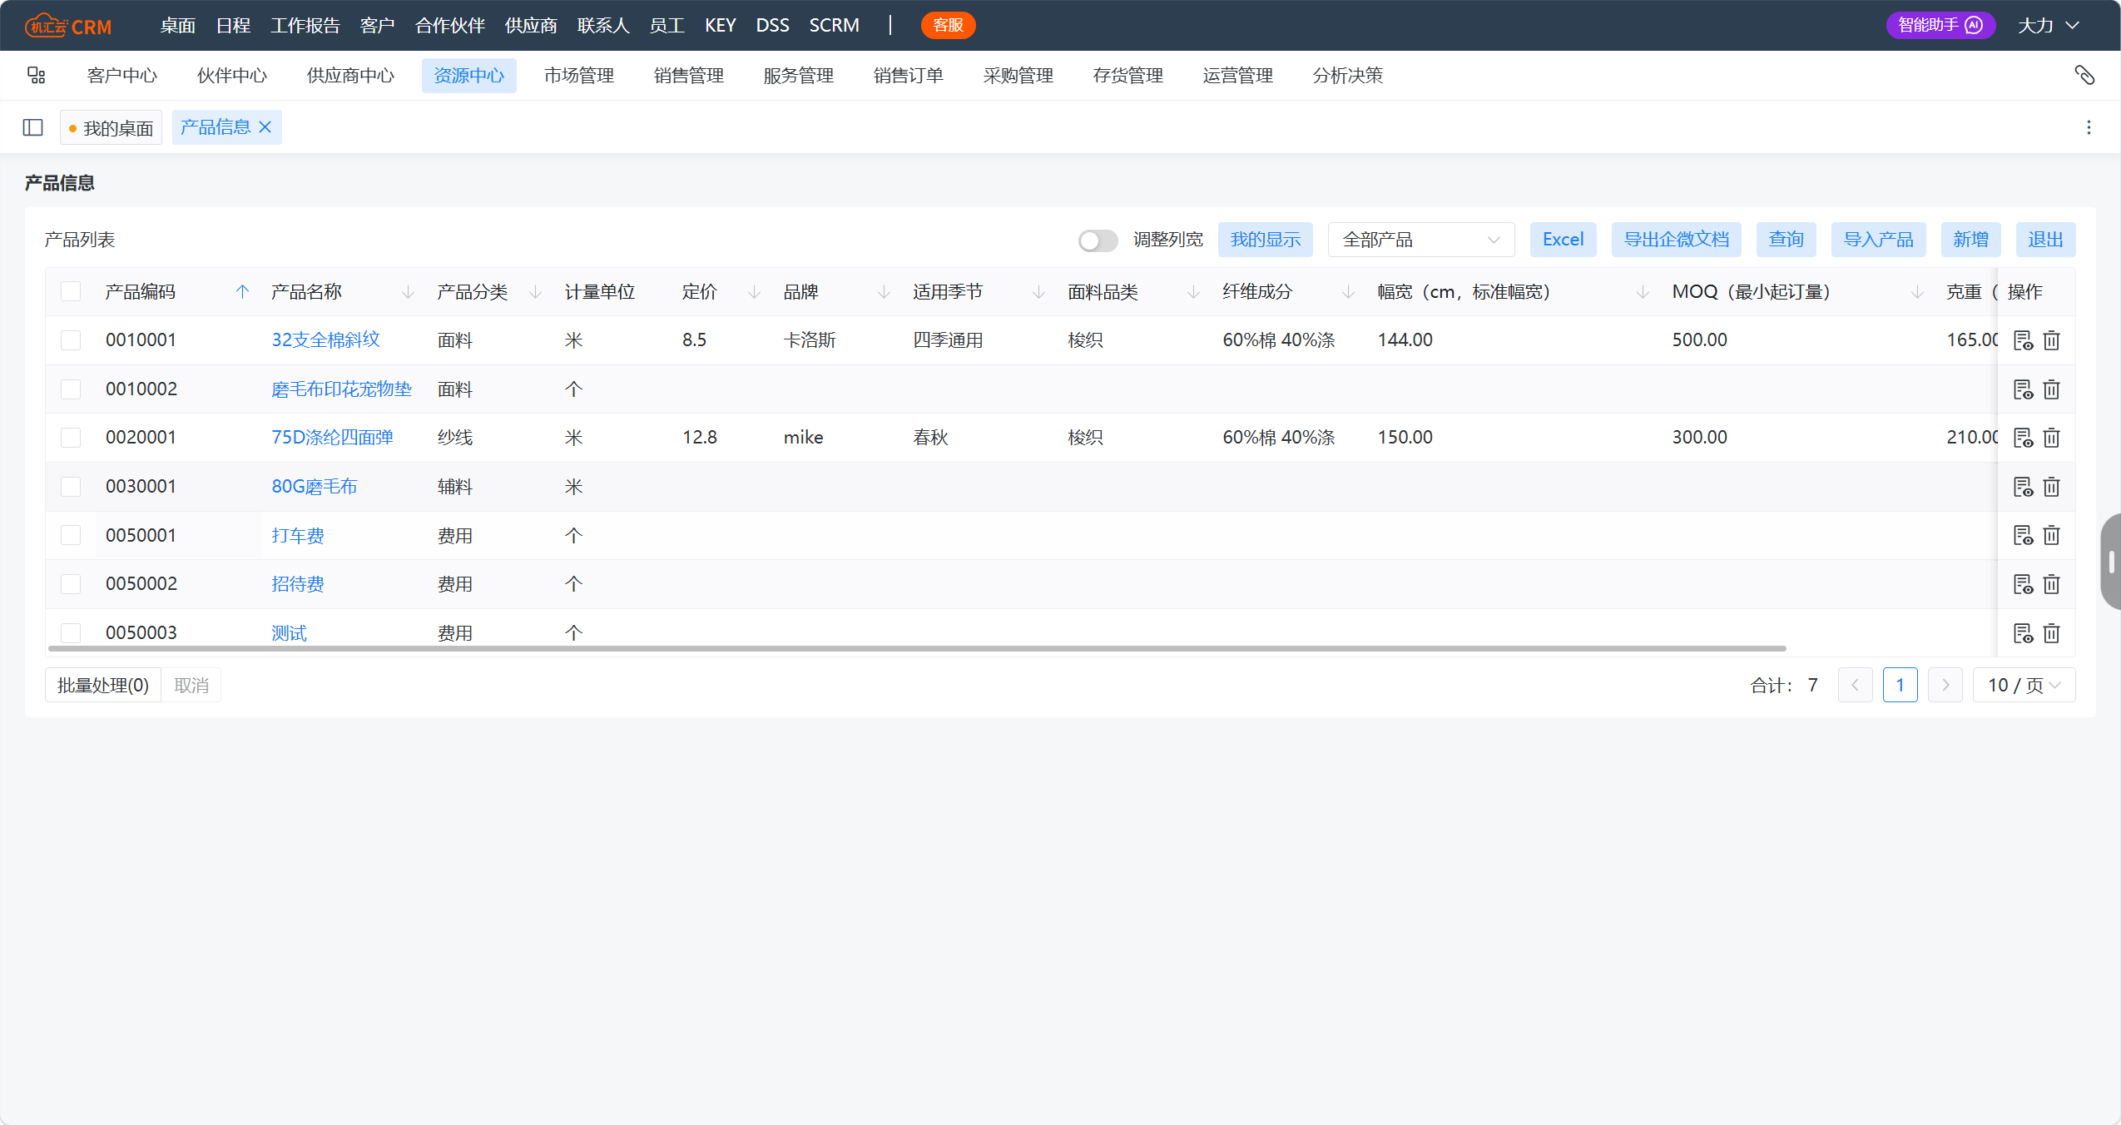Delete product row 0030001 via trash icon
Viewport: 2121px width, 1125px height.
pyautogui.click(x=2051, y=487)
